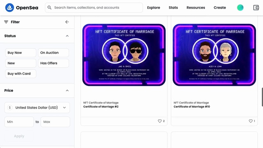Screen dimensions: 263x148
Task: Click the search magnifier icon
Action: pos(49,7)
